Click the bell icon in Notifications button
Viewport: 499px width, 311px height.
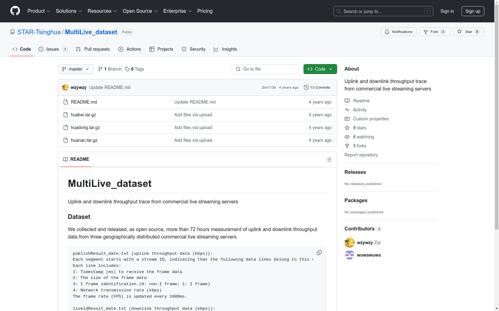[x=387, y=32]
